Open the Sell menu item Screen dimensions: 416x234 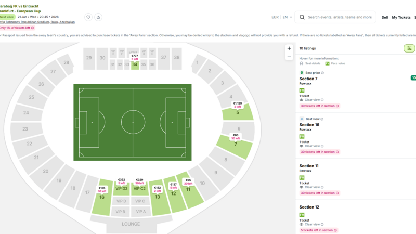click(x=385, y=17)
